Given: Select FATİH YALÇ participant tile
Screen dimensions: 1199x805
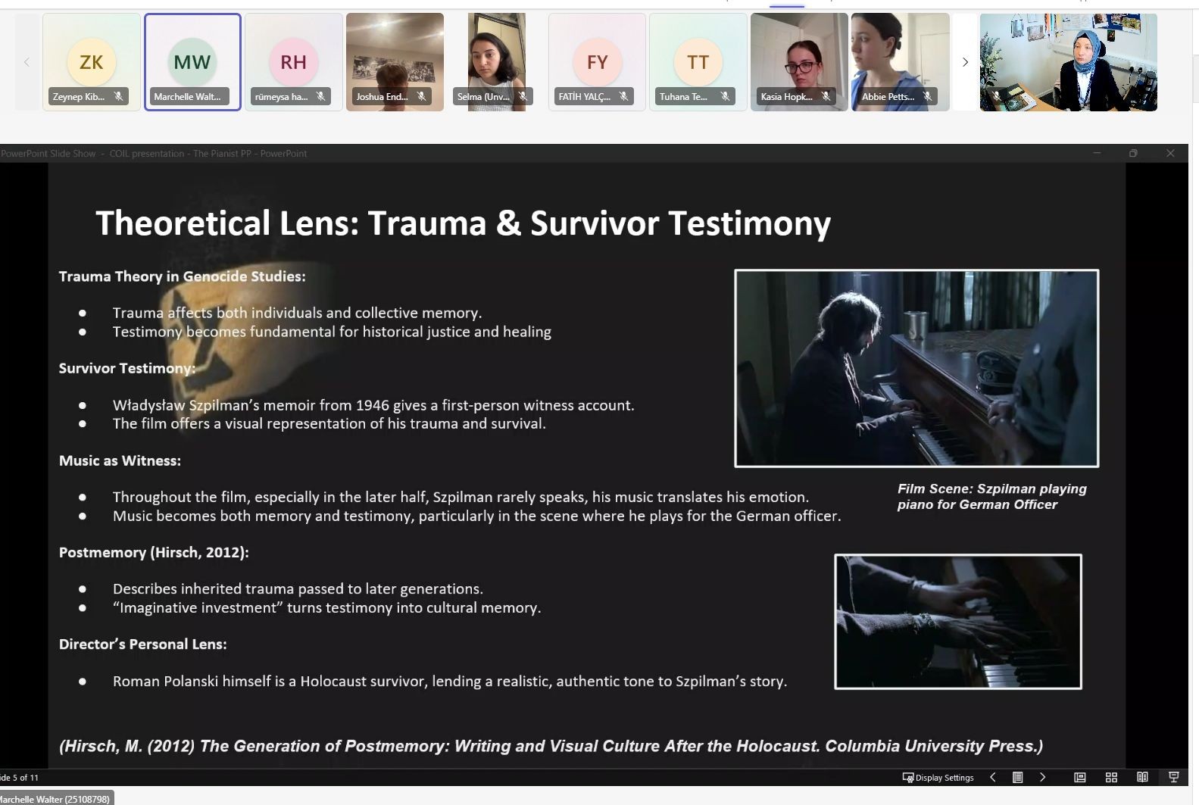Looking at the screenshot, I should 597,62.
